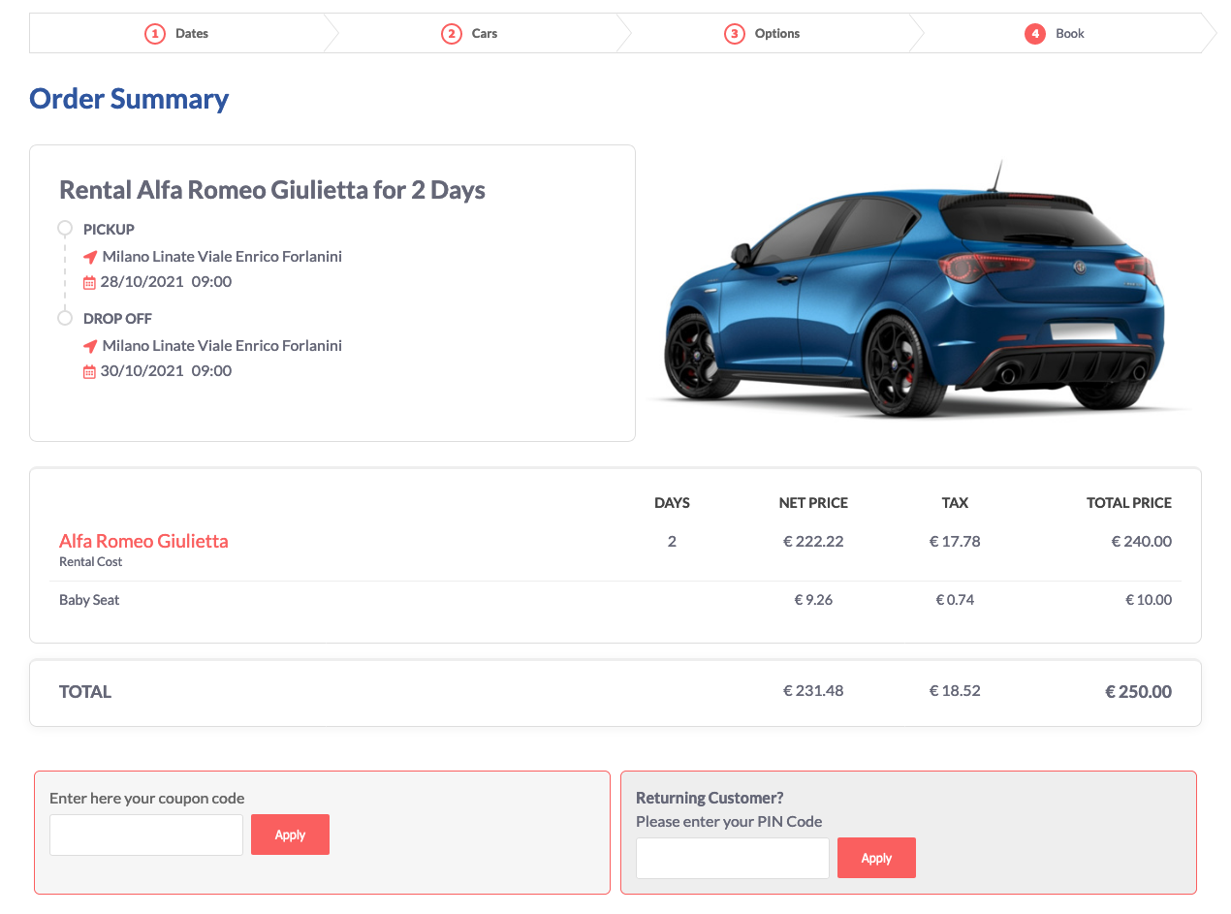Select the step 3 Options circle icon
1231x914 pixels.
click(735, 33)
